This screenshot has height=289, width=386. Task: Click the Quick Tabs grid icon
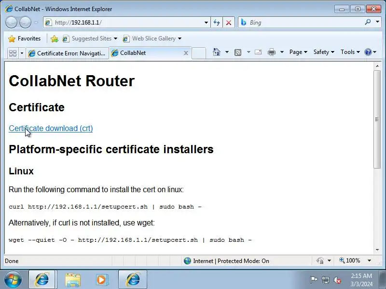13,53
